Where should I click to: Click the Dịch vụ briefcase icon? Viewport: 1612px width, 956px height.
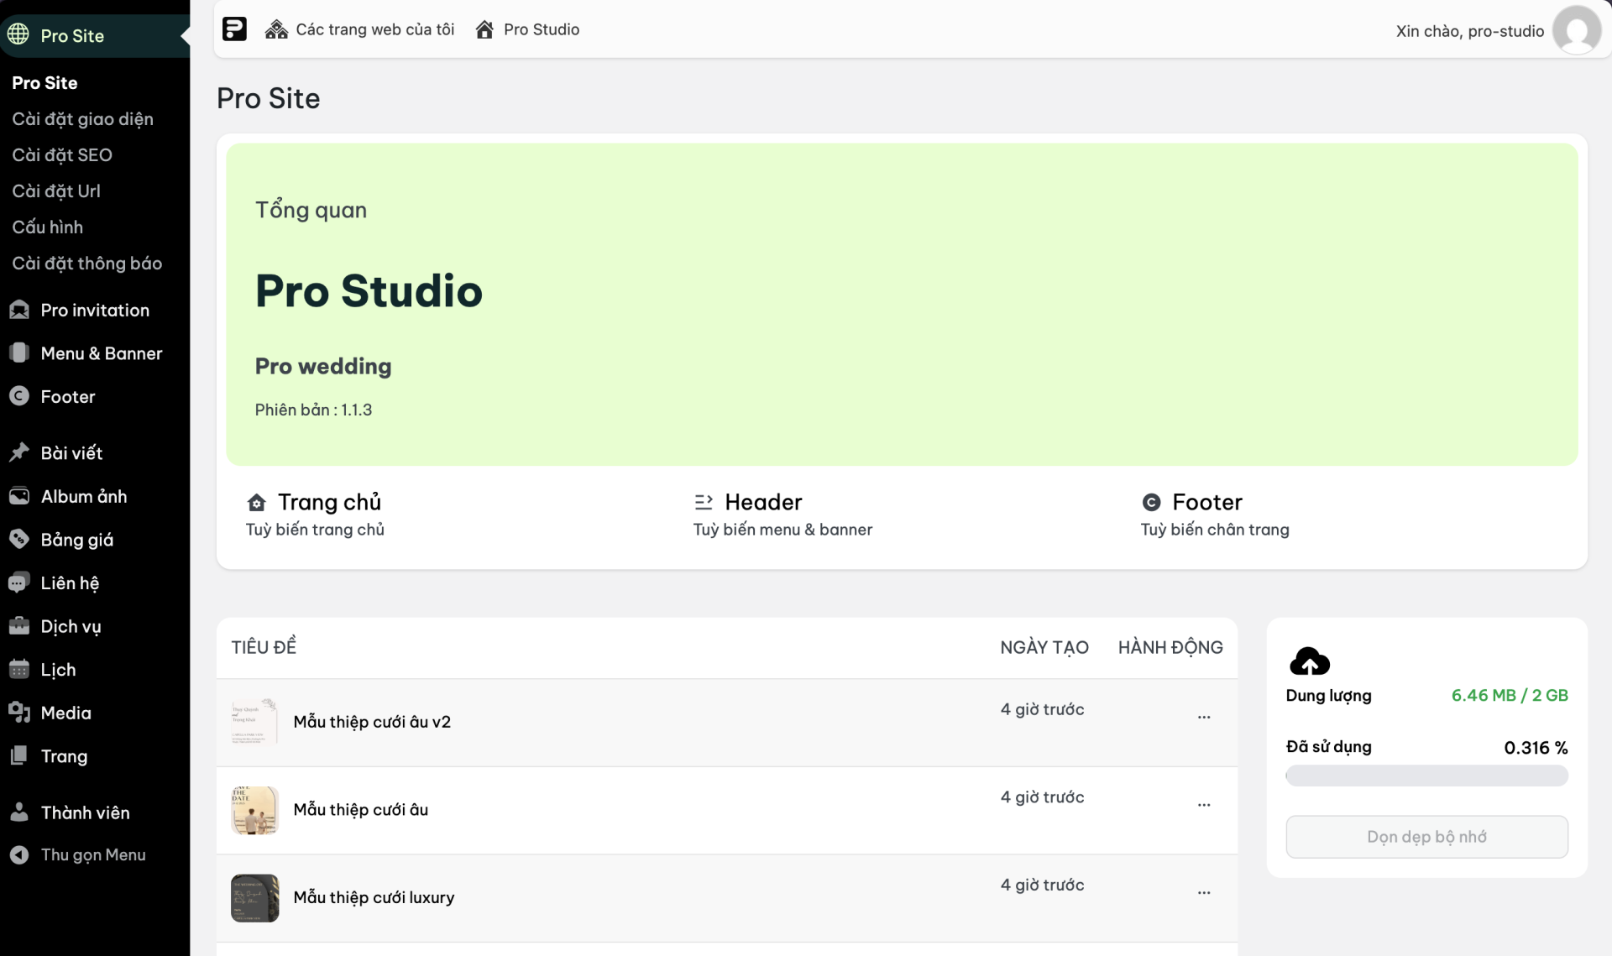point(19,626)
